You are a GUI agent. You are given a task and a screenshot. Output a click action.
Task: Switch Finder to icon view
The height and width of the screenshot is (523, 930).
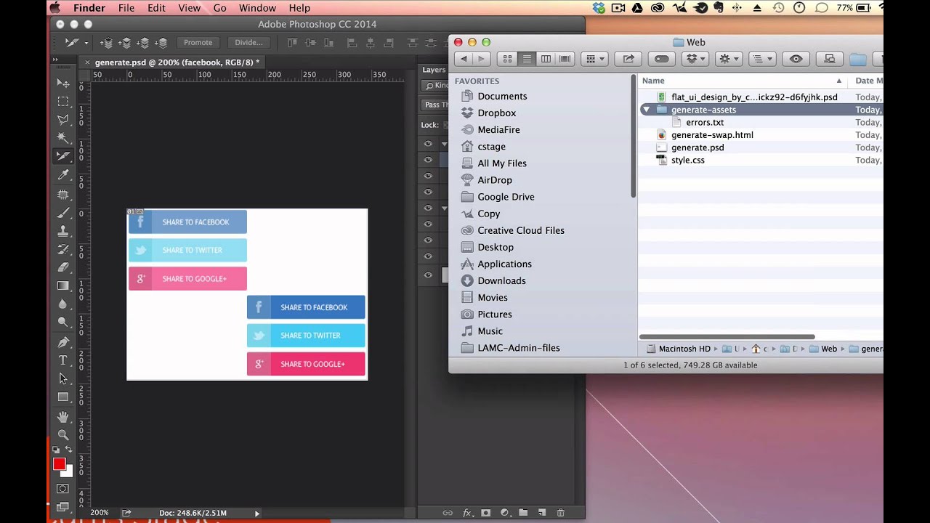click(x=507, y=59)
